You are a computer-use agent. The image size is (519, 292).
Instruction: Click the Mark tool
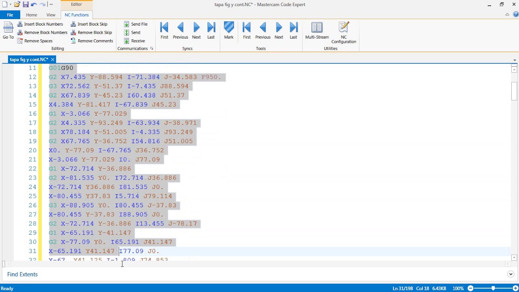pos(229,31)
